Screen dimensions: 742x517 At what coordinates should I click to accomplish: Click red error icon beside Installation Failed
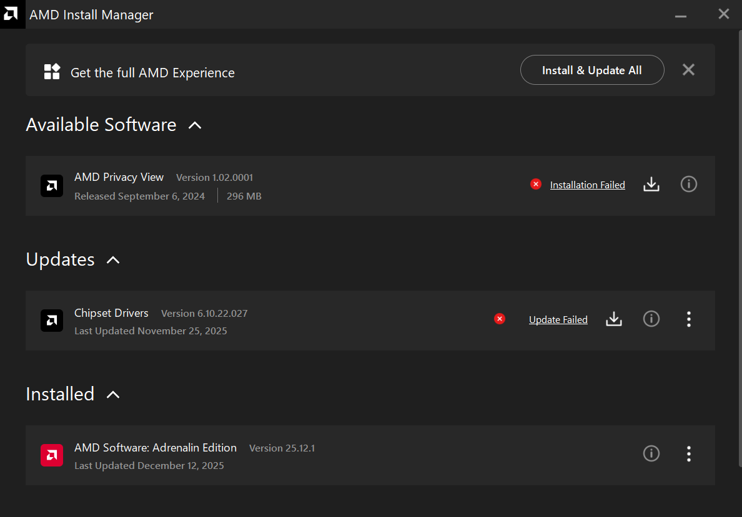(536, 184)
